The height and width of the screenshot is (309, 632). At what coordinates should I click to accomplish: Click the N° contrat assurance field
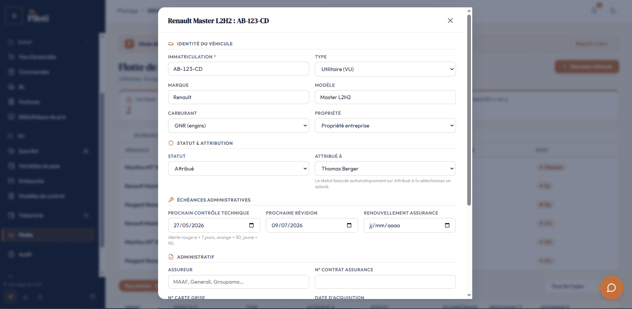pyautogui.click(x=385, y=282)
